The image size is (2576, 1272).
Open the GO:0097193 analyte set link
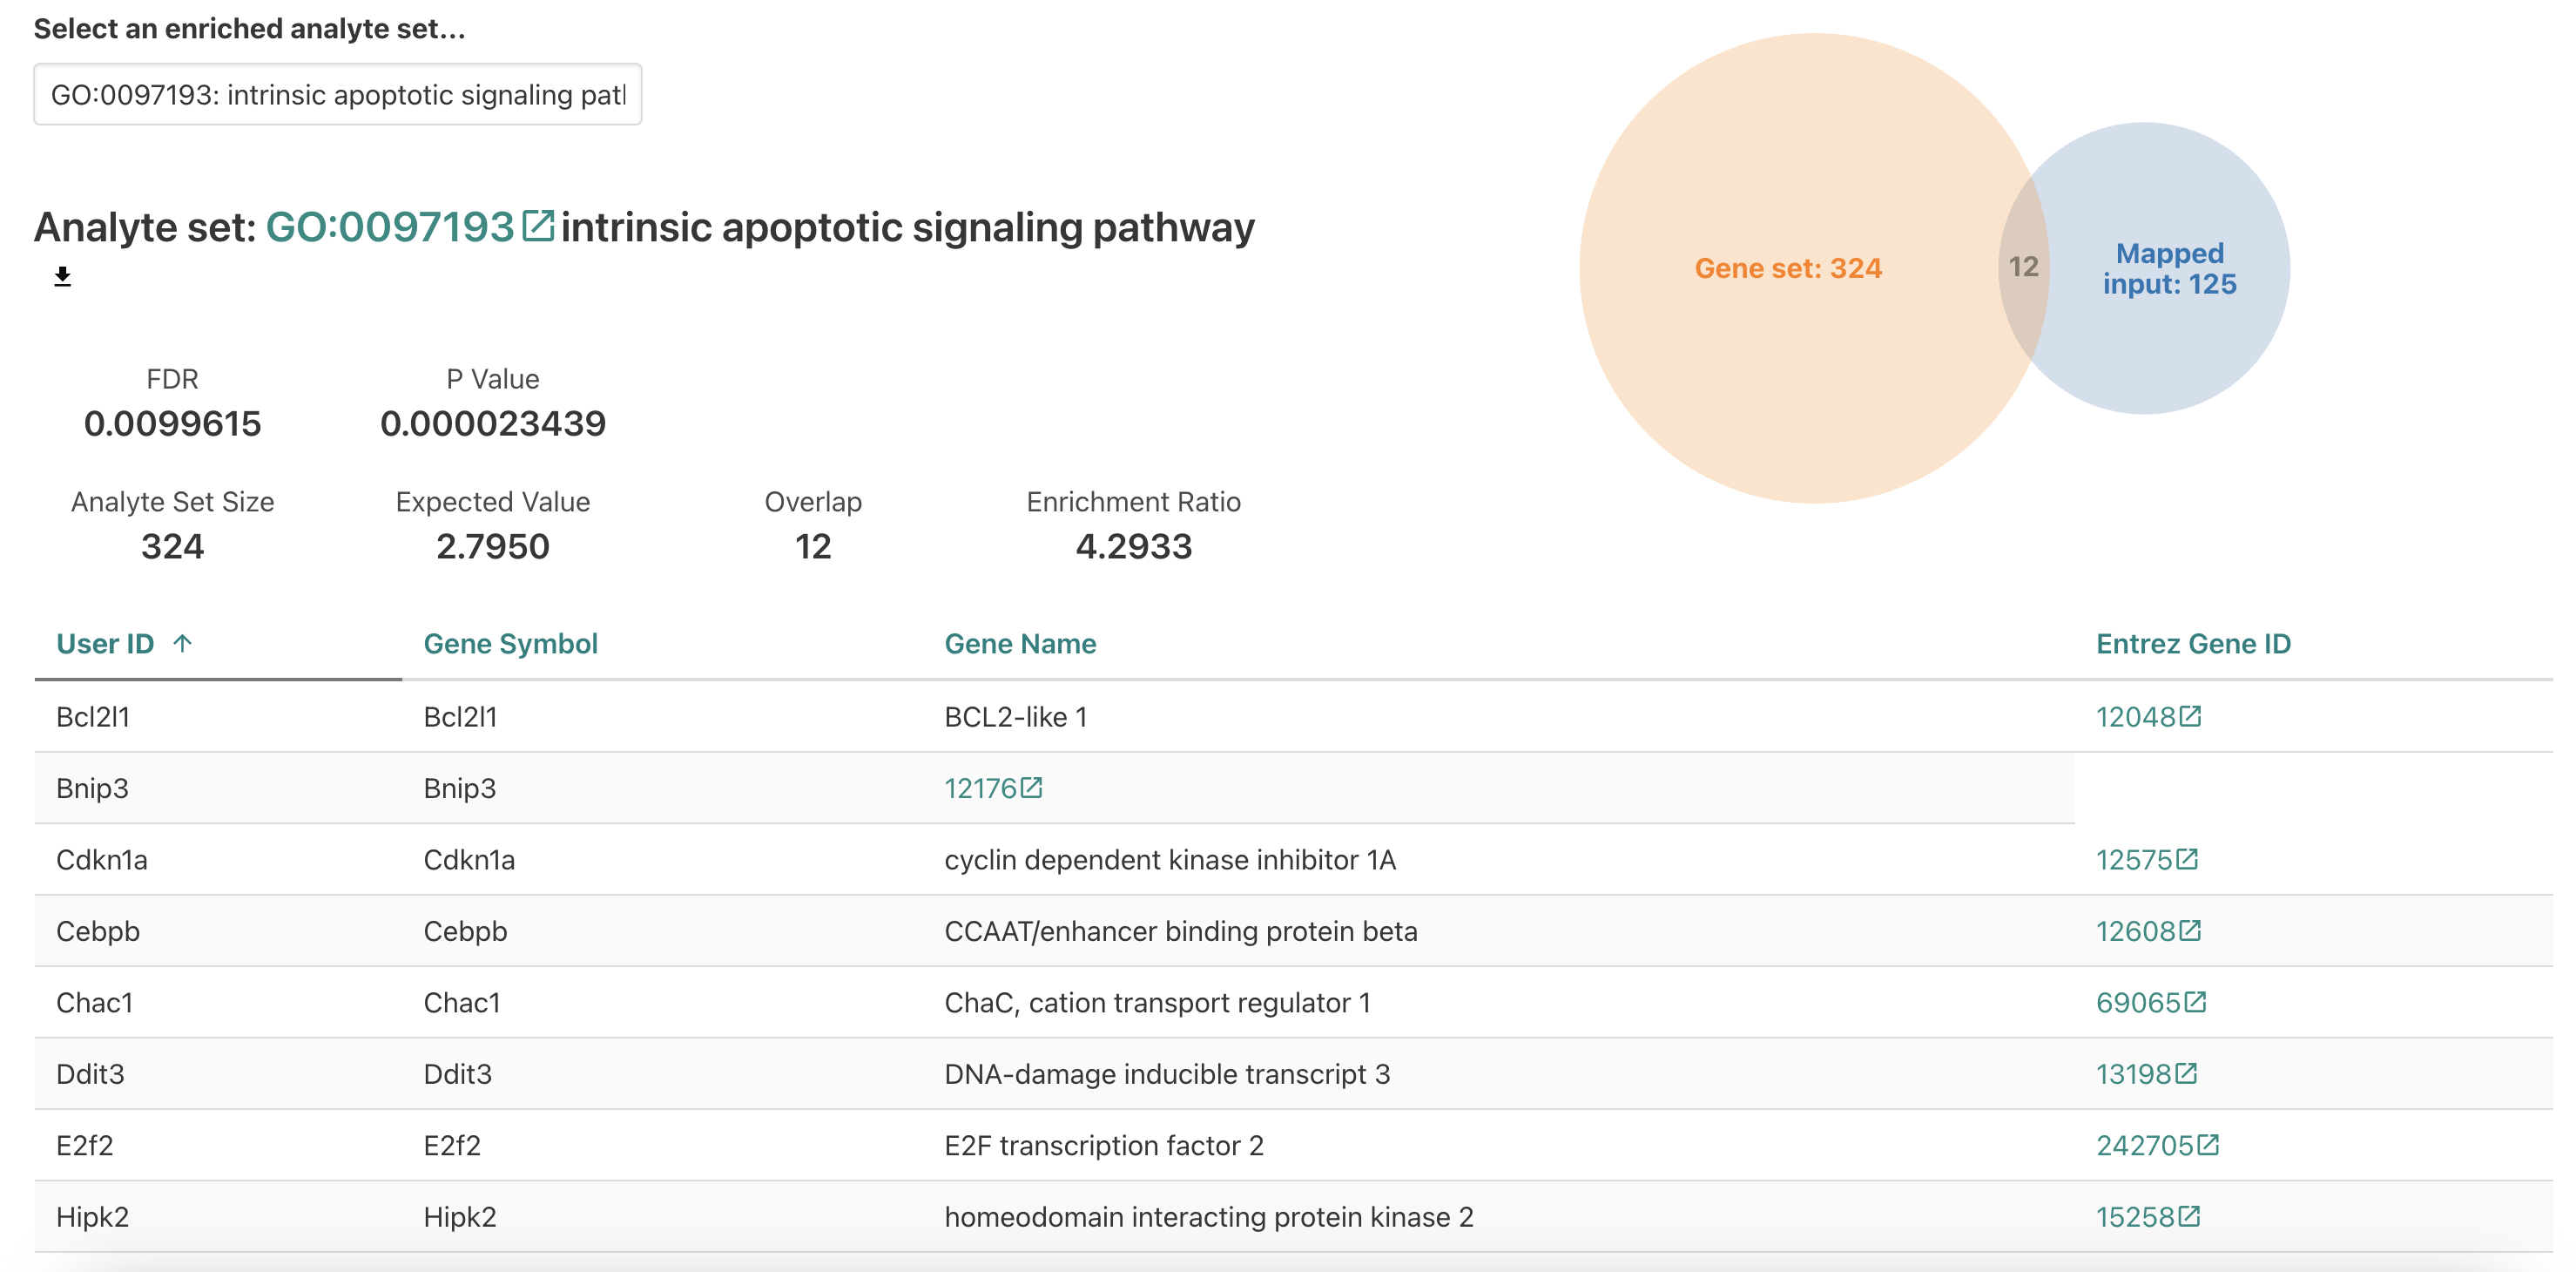pyautogui.click(x=393, y=227)
